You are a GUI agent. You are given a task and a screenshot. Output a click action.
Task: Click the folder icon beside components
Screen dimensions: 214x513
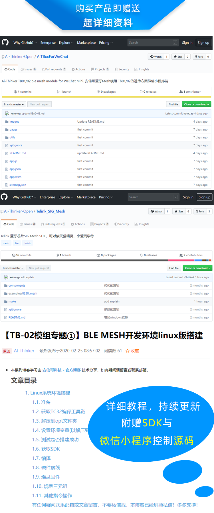tap(6, 285)
